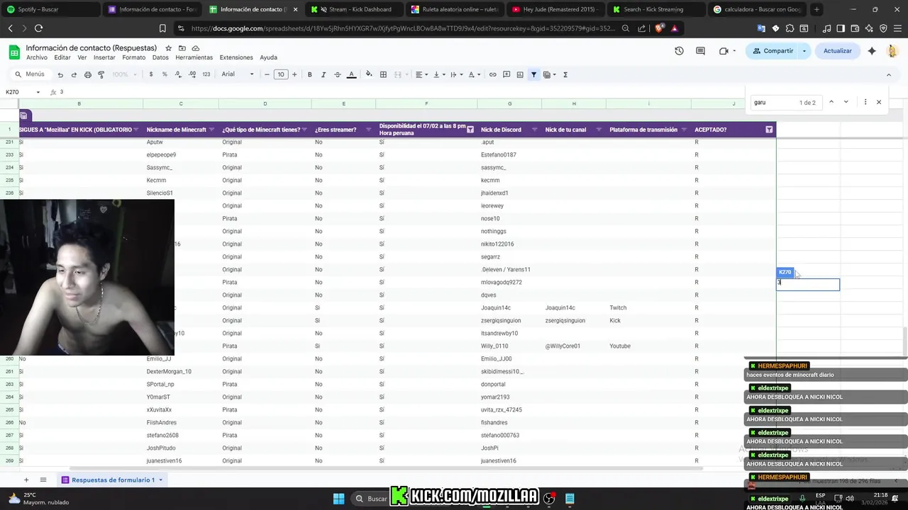Toggle bold formatting
The image size is (908, 510).
309,74
